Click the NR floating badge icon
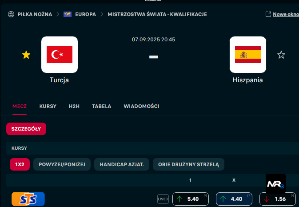Screen dimensions: 299x207 [x=275, y=183]
